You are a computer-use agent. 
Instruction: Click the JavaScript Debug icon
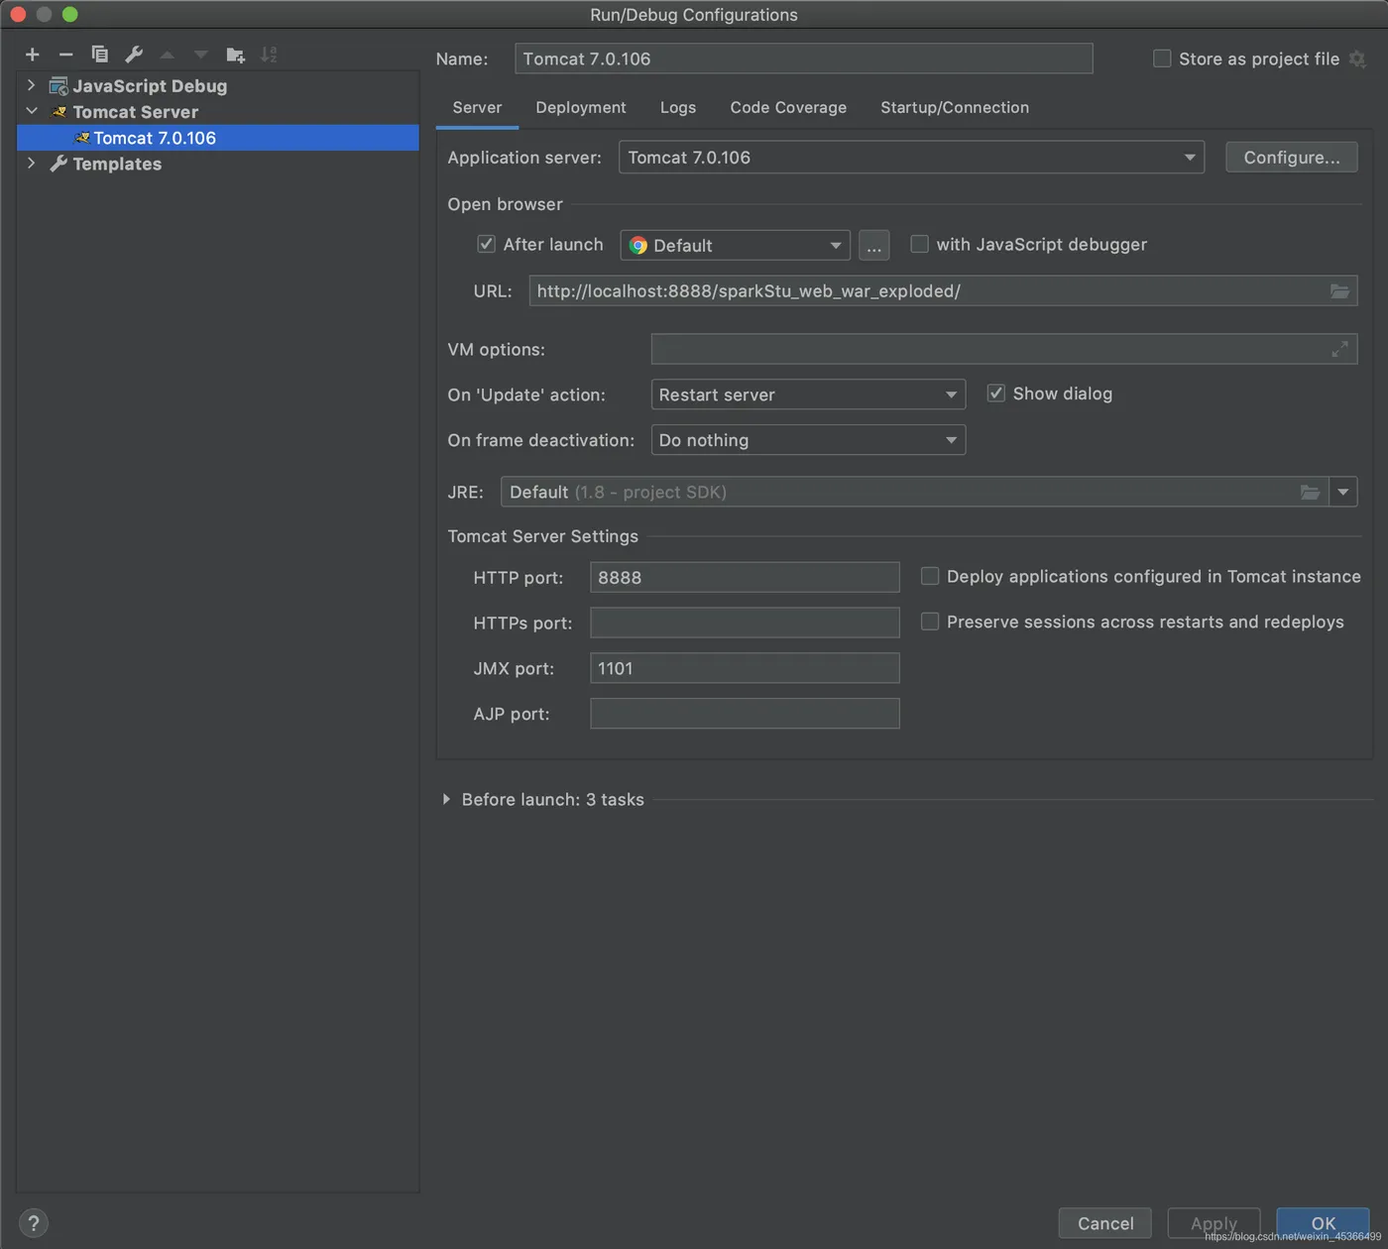(x=58, y=86)
